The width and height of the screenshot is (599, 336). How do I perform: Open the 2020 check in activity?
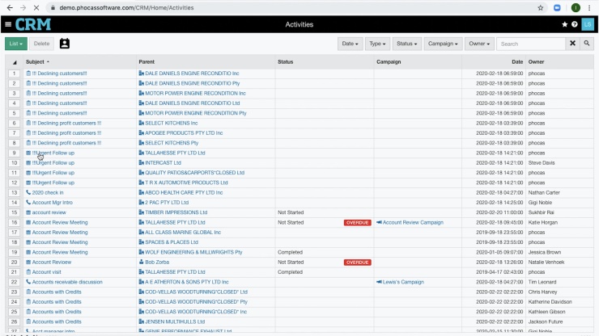tap(48, 192)
